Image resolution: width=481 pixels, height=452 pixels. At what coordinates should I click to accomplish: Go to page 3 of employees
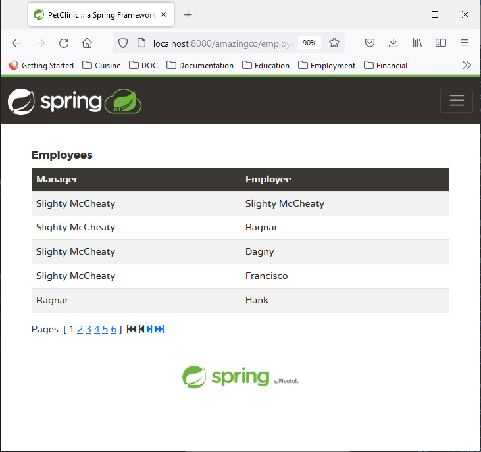click(x=88, y=329)
